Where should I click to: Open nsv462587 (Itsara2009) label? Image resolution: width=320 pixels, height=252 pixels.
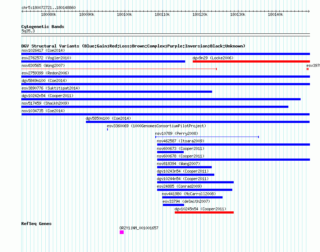point(180,141)
